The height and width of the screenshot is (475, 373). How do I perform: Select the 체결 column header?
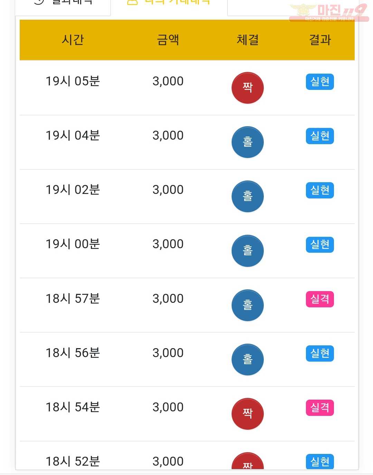(248, 40)
